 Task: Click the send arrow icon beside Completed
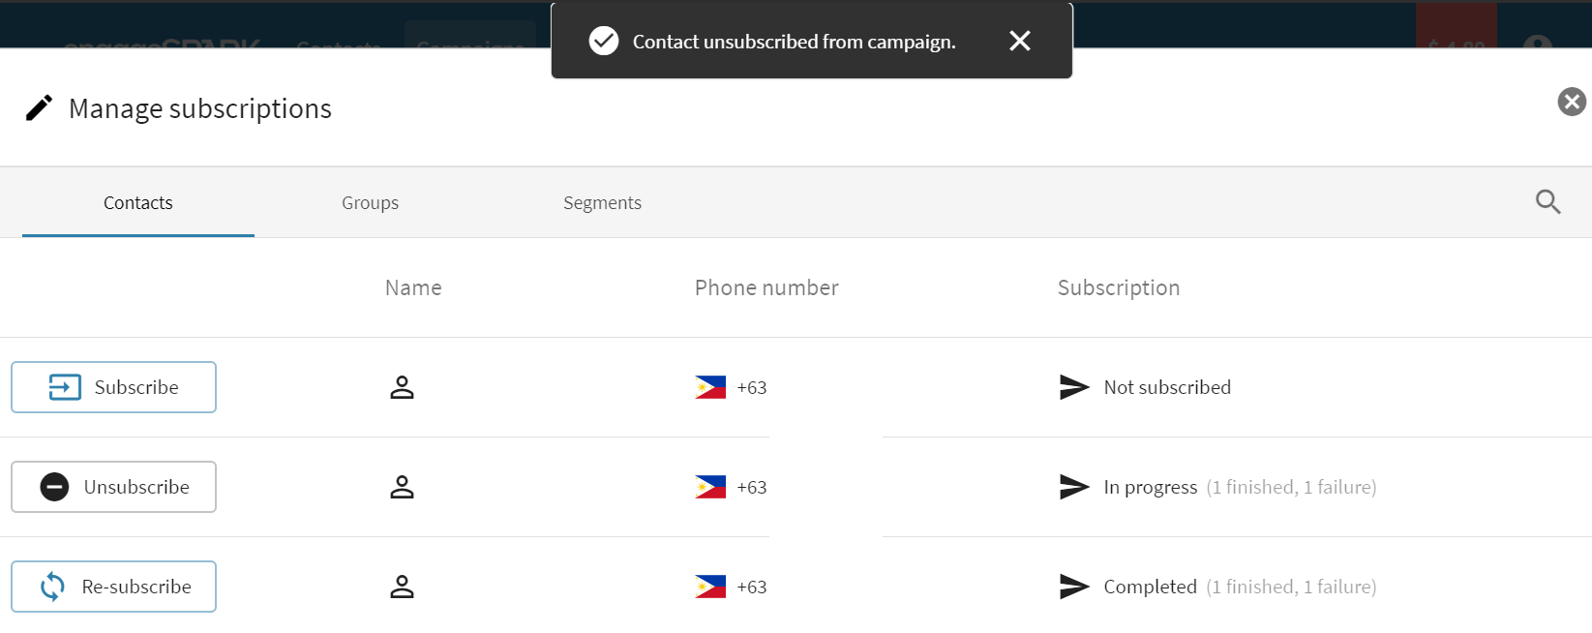coord(1074,587)
